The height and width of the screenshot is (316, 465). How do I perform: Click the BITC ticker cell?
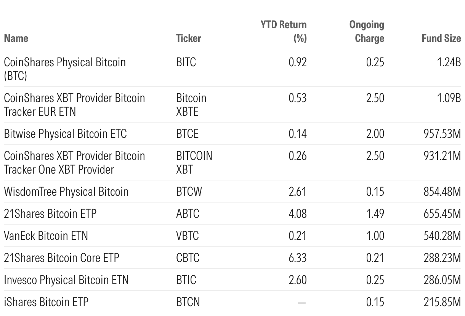tap(186, 62)
